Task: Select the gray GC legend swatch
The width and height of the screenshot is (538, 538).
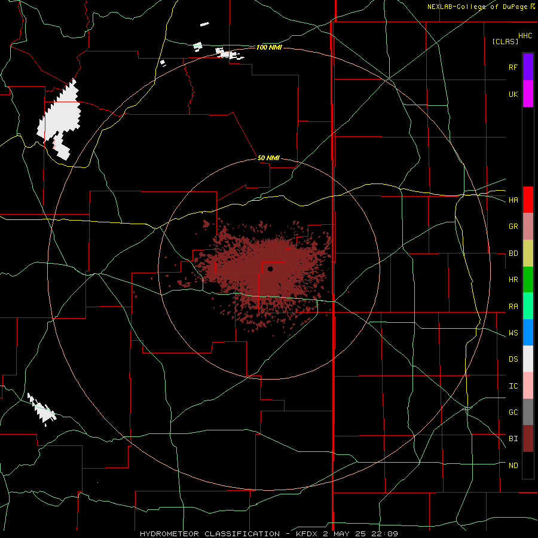Action: click(528, 412)
